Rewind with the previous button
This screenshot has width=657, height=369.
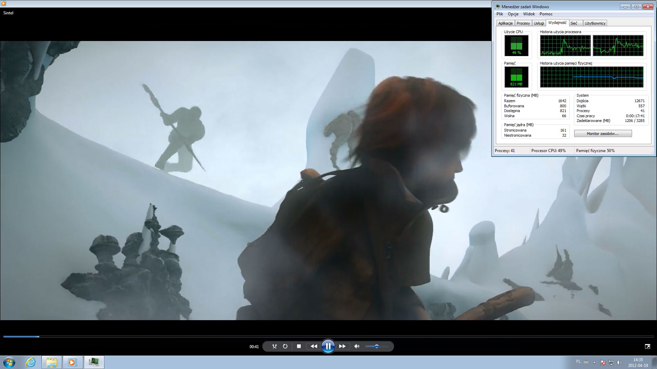pyautogui.click(x=313, y=346)
